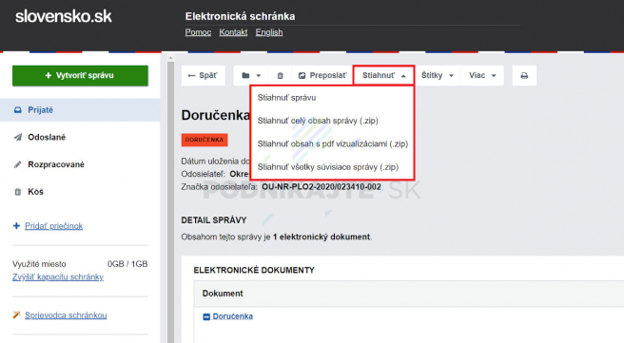Viewport: 624px width, 343px height.
Task: Click the orange DORUČENKA label tag
Action: click(205, 140)
